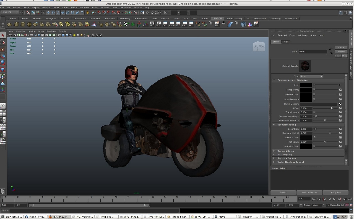
Task: Open the material Type Blinn dropdown
Action: pyautogui.click(x=311, y=76)
